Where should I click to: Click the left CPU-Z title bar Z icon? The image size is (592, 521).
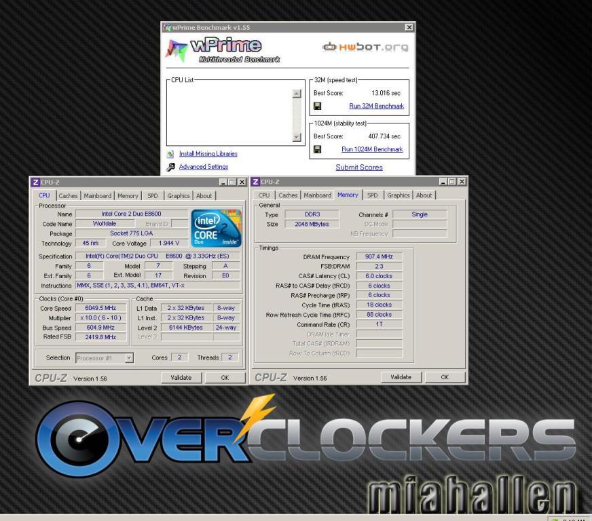click(x=35, y=182)
